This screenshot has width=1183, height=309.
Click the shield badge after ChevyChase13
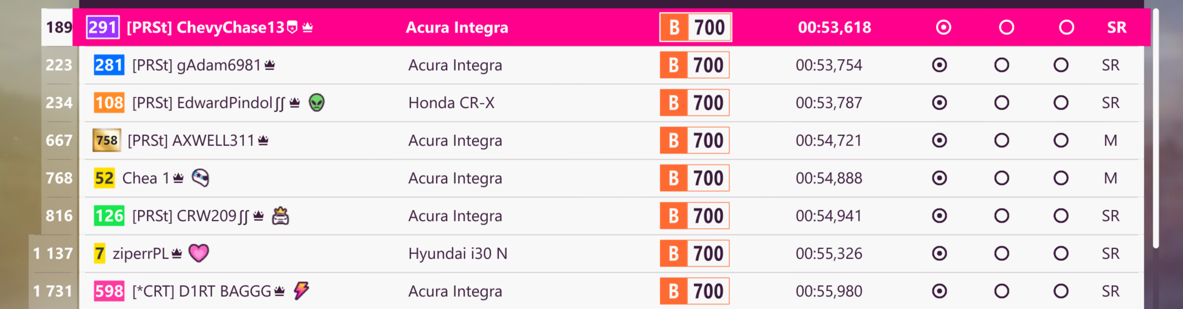coord(292,27)
